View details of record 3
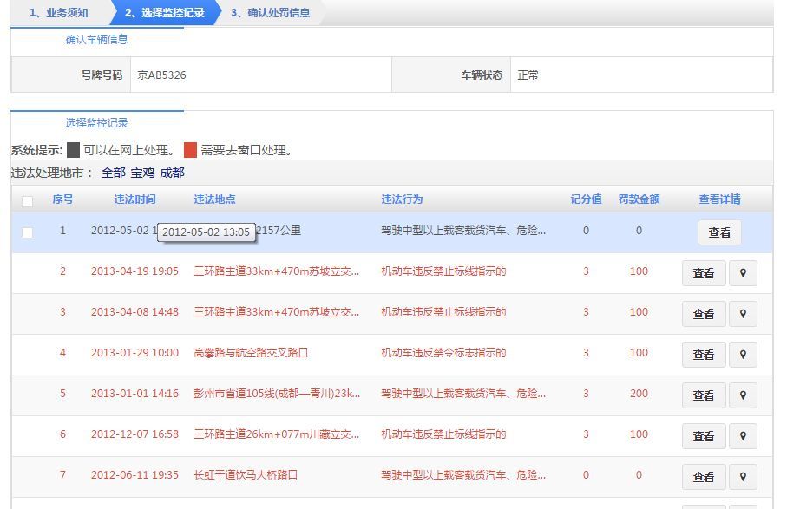 (704, 314)
